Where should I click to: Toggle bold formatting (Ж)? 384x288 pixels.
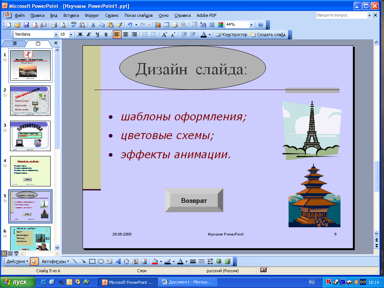(x=80, y=34)
